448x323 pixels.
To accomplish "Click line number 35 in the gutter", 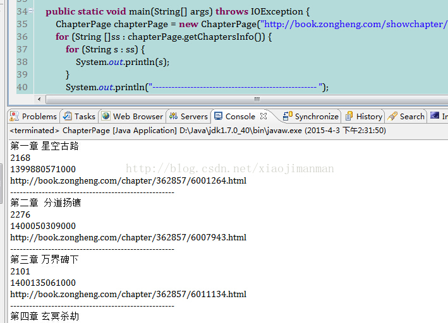I will (x=22, y=24).
